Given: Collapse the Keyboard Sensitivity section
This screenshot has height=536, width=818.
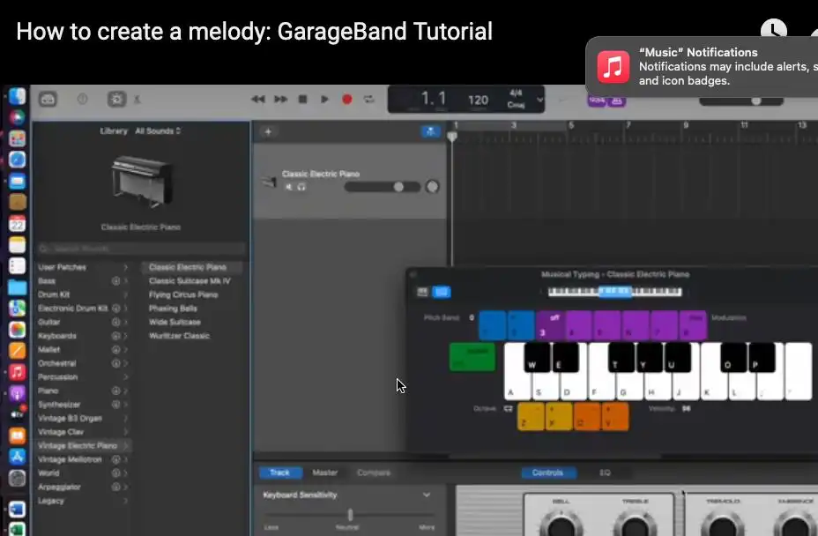Looking at the screenshot, I should click(x=427, y=495).
